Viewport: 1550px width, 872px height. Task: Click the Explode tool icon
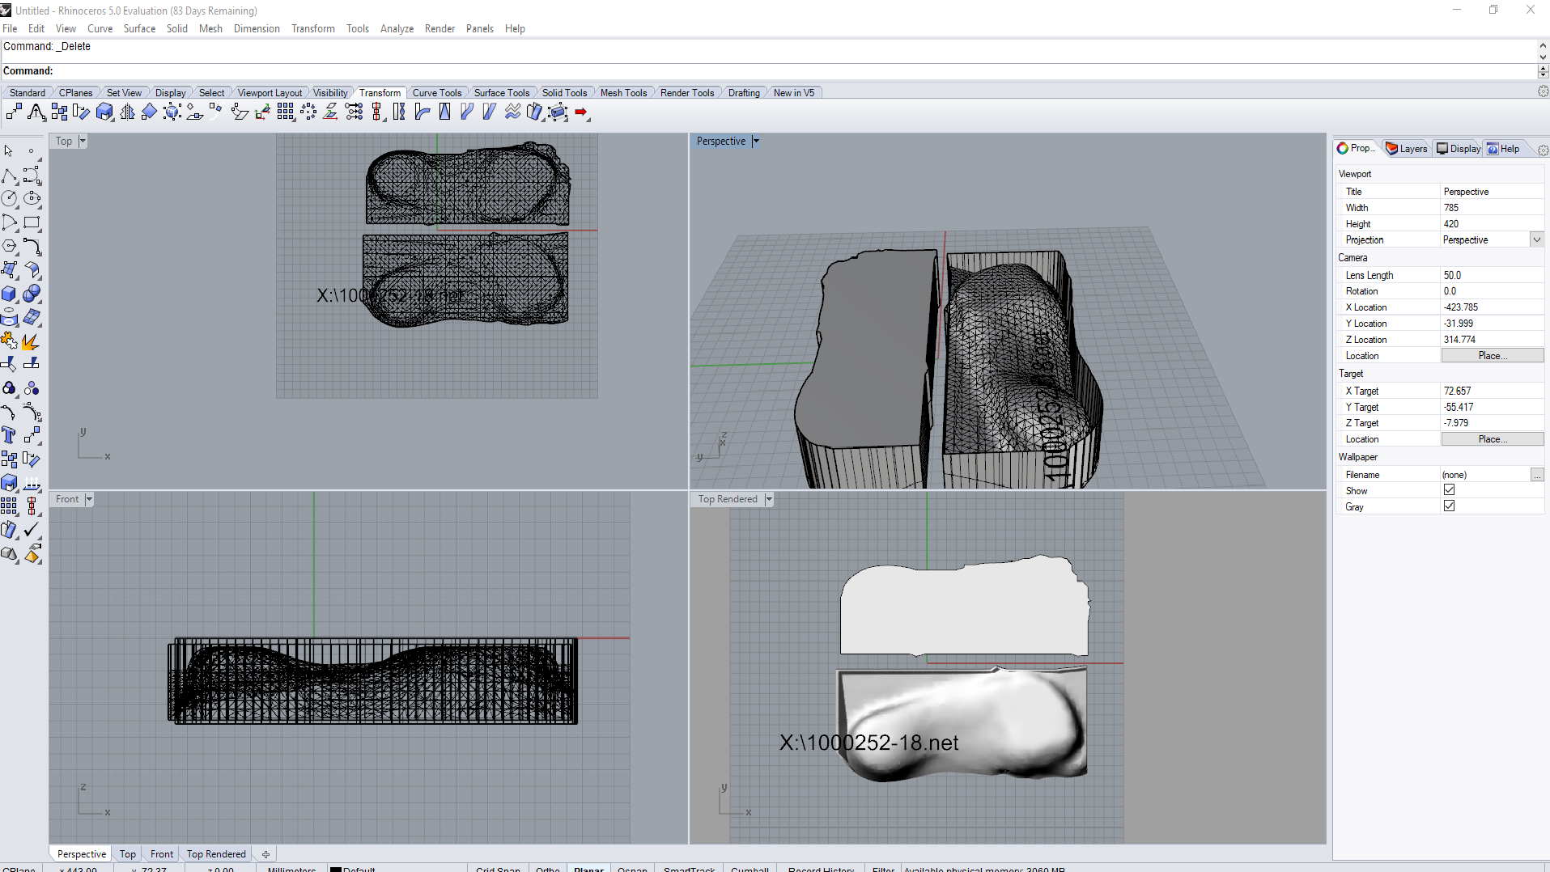click(32, 341)
